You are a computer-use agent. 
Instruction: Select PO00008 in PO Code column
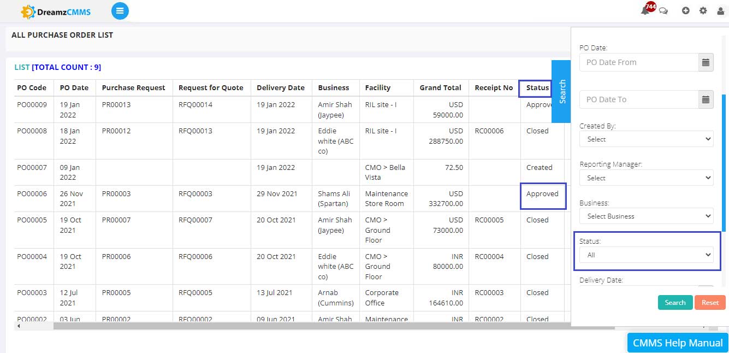click(32, 131)
